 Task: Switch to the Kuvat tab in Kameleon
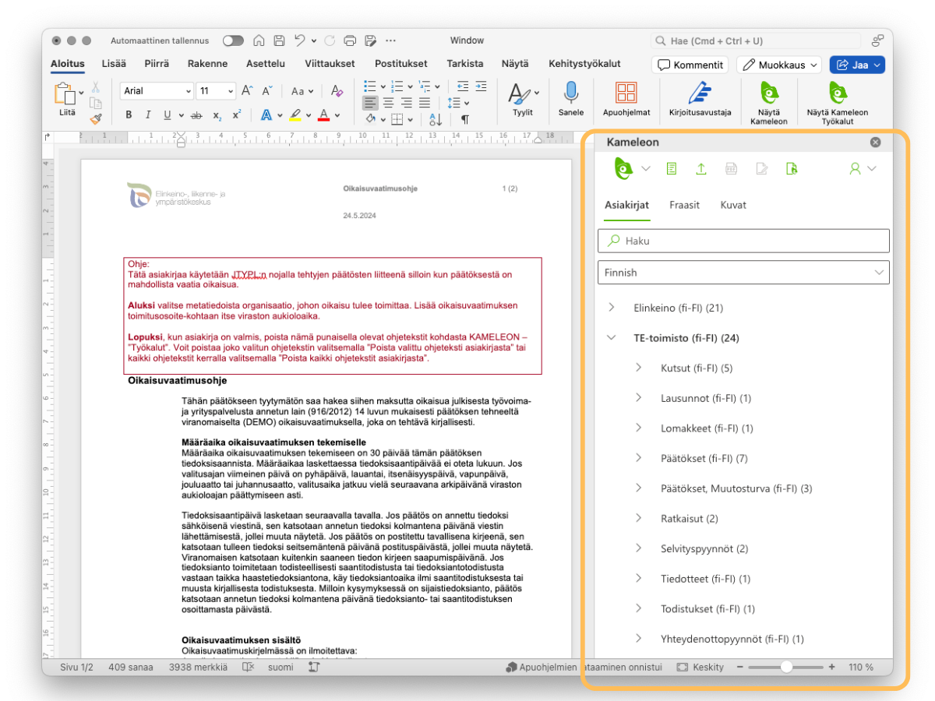coord(733,205)
